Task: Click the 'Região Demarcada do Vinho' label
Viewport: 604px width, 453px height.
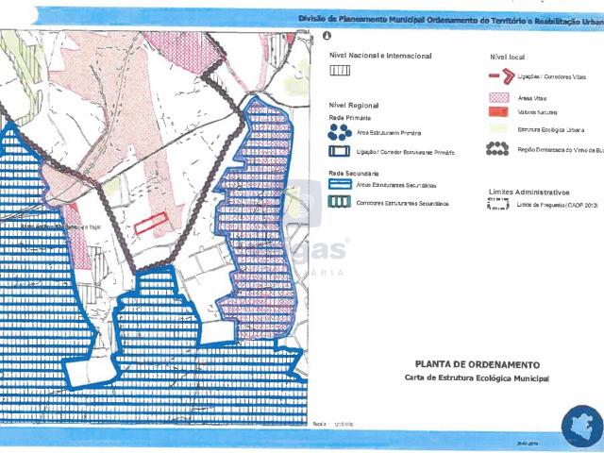Action: coord(561,150)
